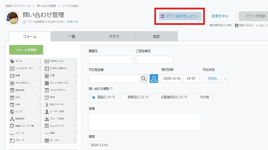The height and width of the screenshot is (150, 268).
Task: Select the その他 radio option
Action: (x=196, y=97)
